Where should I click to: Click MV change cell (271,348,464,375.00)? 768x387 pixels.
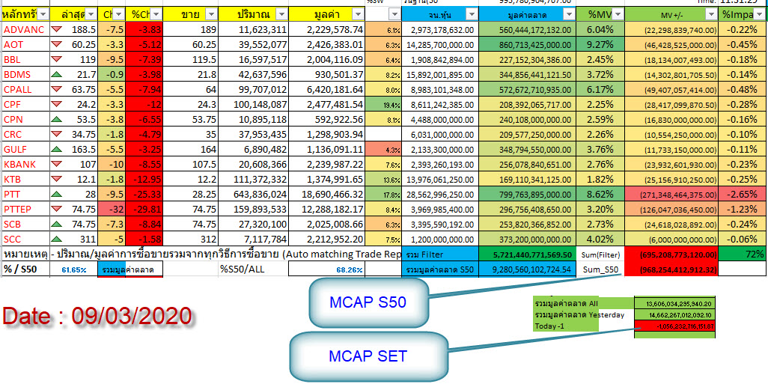[x=671, y=195]
